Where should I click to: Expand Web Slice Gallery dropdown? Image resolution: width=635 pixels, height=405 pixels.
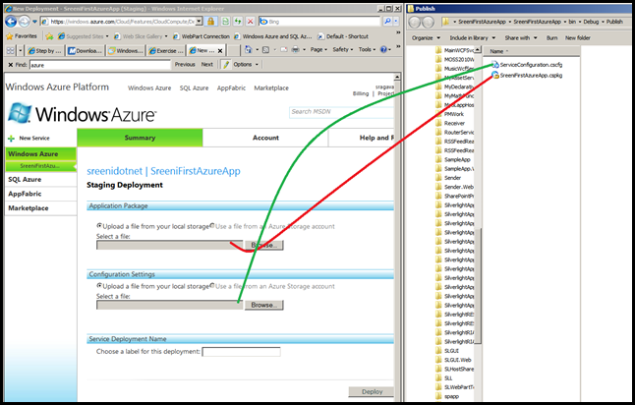point(166,36)
